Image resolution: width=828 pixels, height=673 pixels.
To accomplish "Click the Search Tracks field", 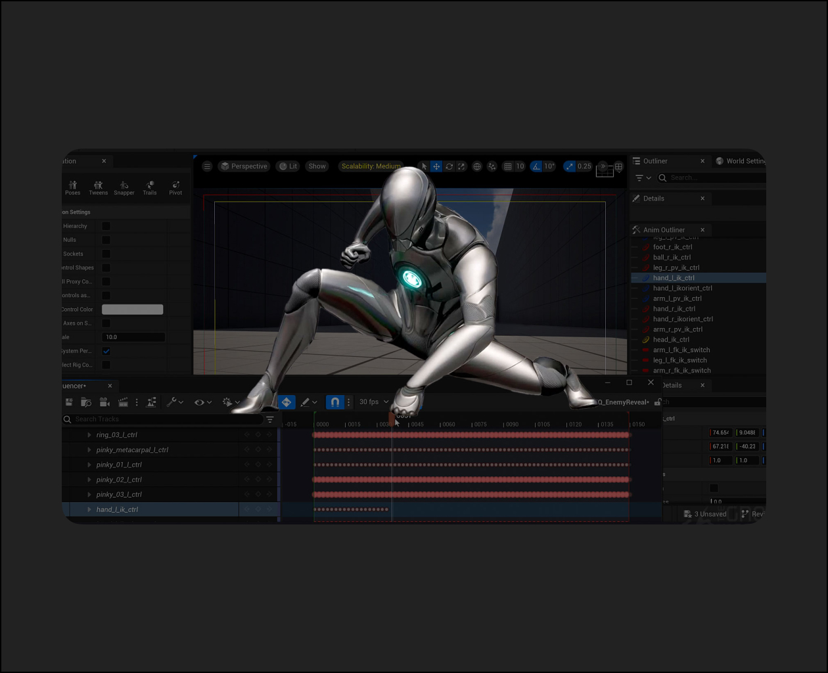I will (x=164, y=419).
